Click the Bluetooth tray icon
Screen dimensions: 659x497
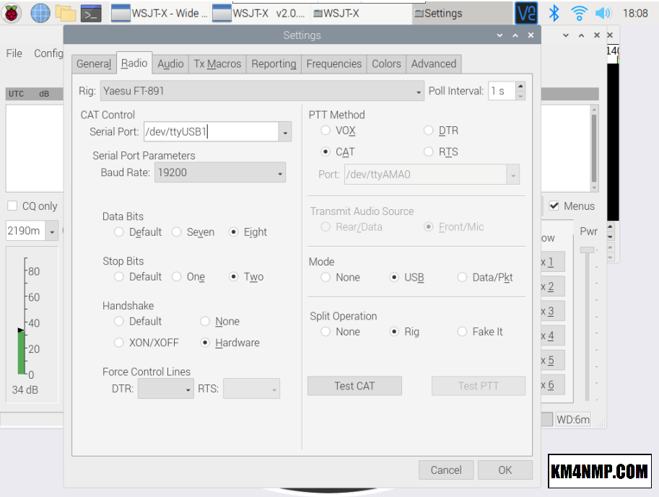coord(554,13)
